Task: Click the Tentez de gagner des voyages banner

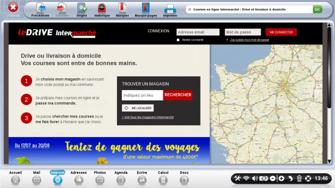Action: (109, 150)
